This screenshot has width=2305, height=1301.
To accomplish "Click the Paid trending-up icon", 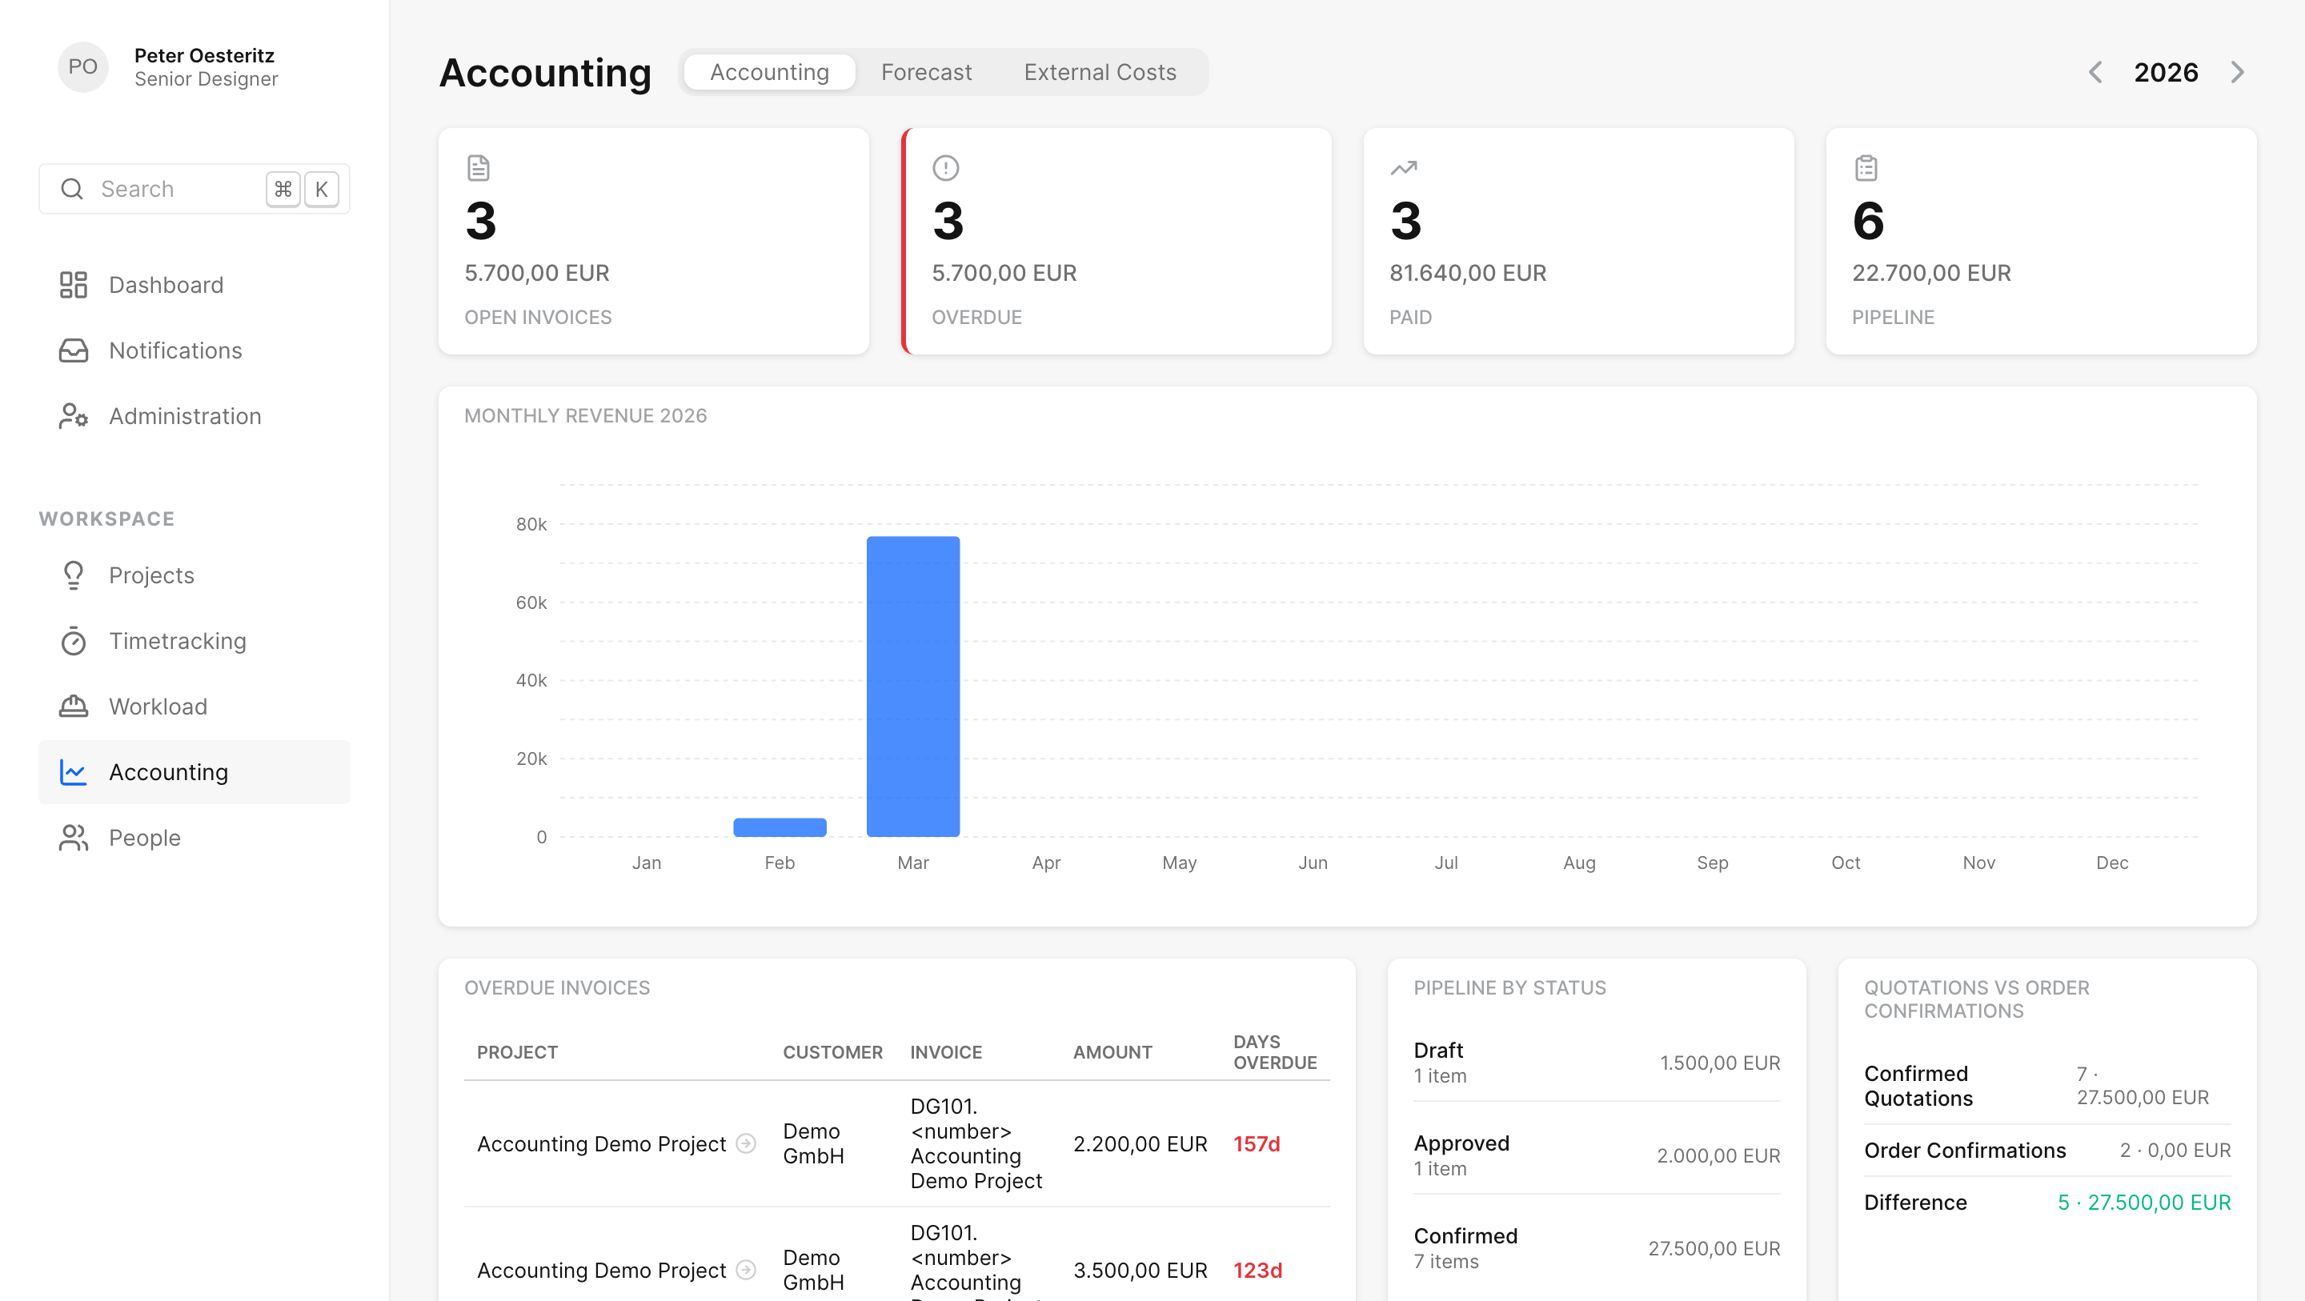I will (1403, 167).
